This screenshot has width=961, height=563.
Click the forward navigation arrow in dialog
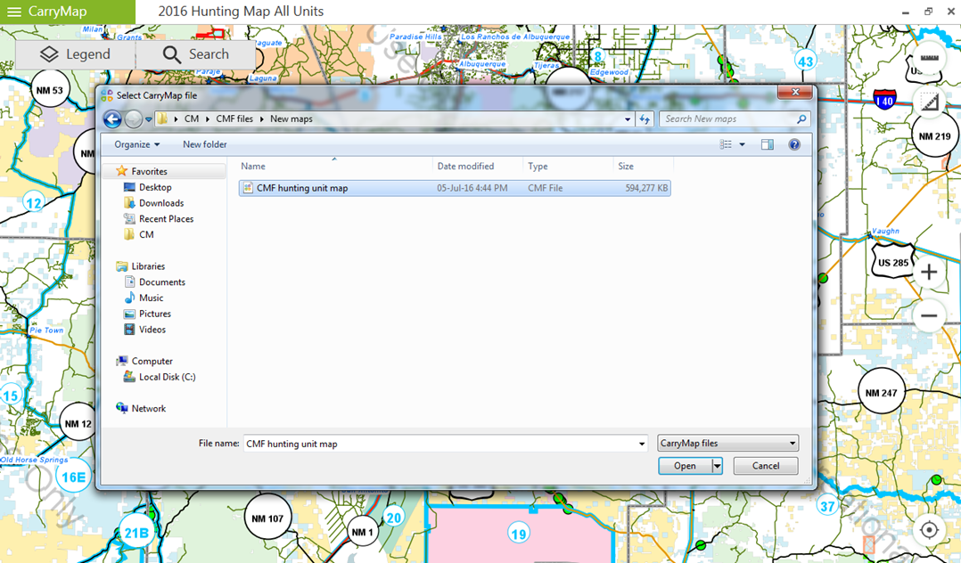133,118
